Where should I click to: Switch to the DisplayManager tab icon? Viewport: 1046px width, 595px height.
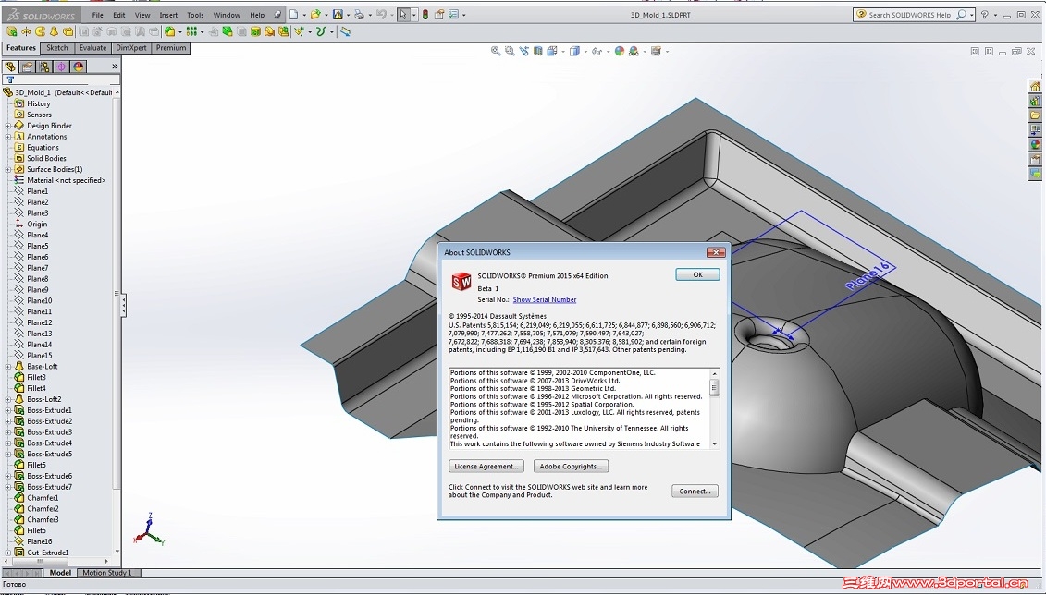tap(78, 67)
